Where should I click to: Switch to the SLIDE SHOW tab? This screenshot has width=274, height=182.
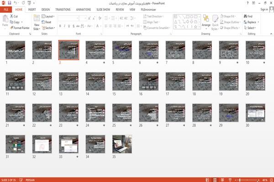tap(103, 10)
